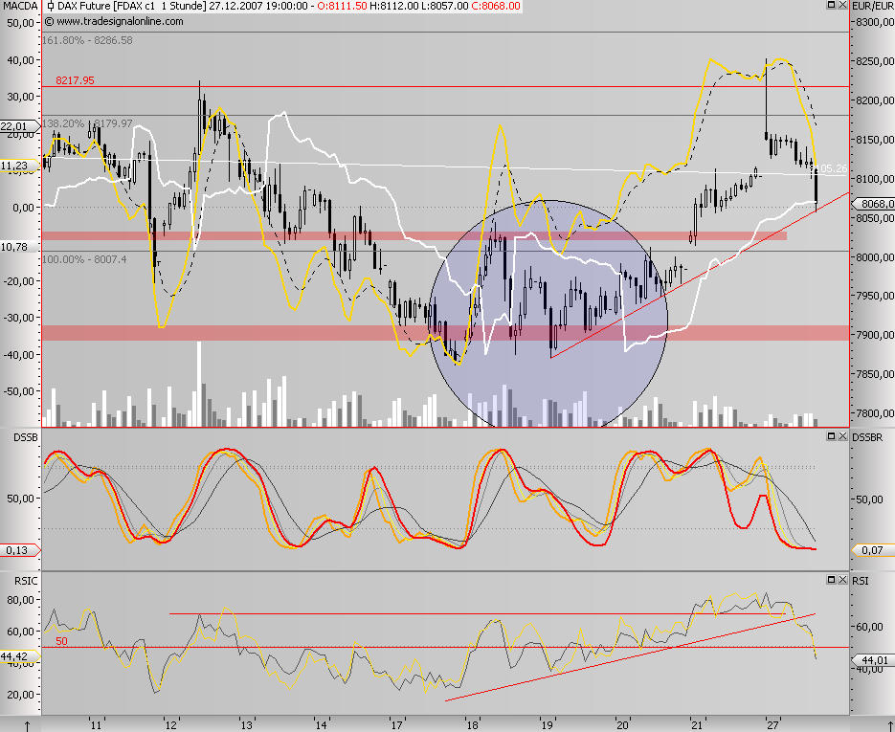Click the 0,07 DSSBR value marker
The width and height of the screenshot is (895, 732).
tap(872, 550)
